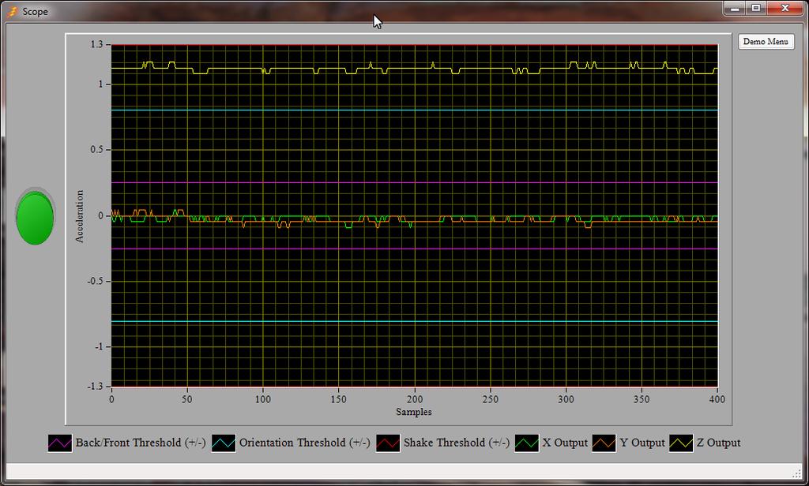Click the Acceleration axis title
The height and width of the screenshot is (486, 809).
(x=79, y=216)
